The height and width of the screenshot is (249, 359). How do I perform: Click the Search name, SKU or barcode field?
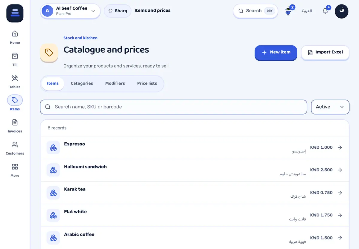coord(174,107)
